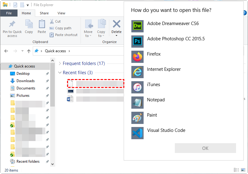This screenshot has height=174, width=248.
Task: Pick the Firefox icon in app list
Action: coord(137,57)
